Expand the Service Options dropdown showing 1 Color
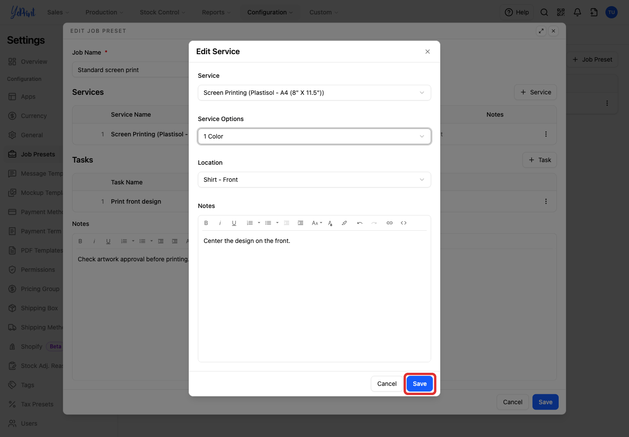 [314, 136]
